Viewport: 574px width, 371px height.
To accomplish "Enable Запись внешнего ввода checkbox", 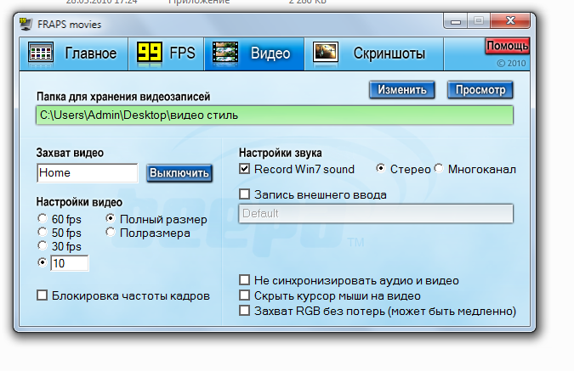I will (245, 194).
